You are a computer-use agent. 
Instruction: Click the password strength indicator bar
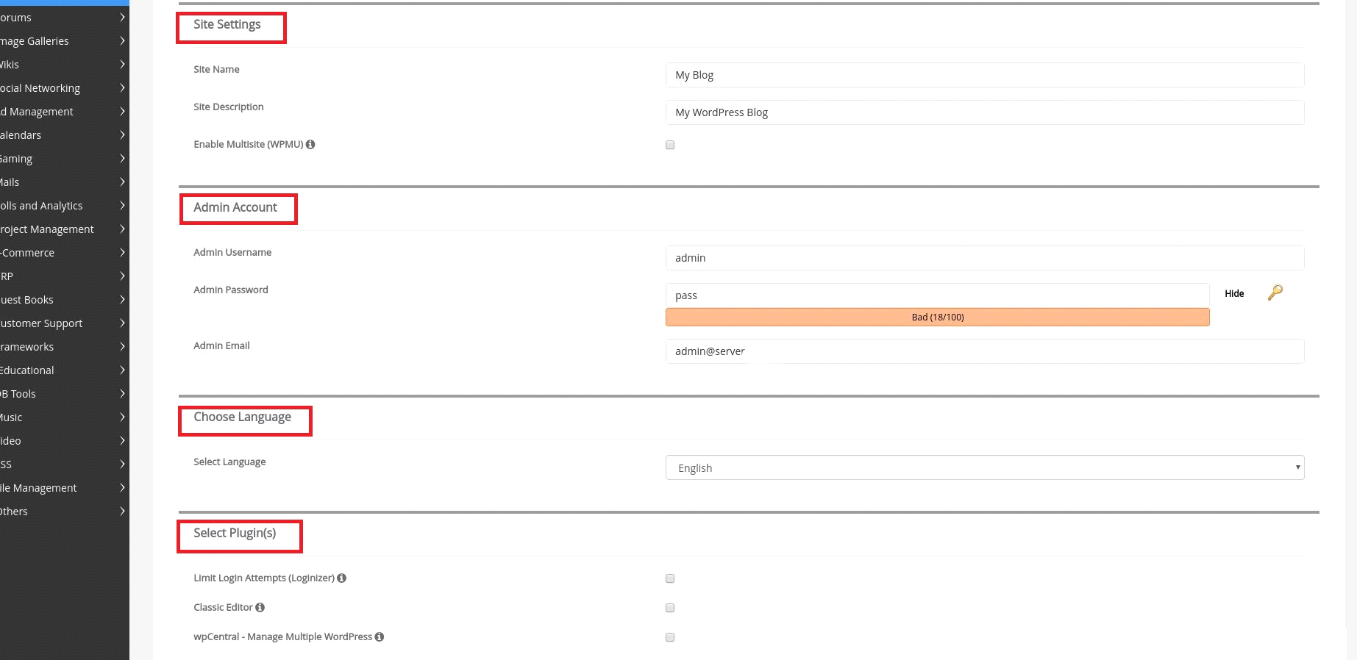pos(937,318)
